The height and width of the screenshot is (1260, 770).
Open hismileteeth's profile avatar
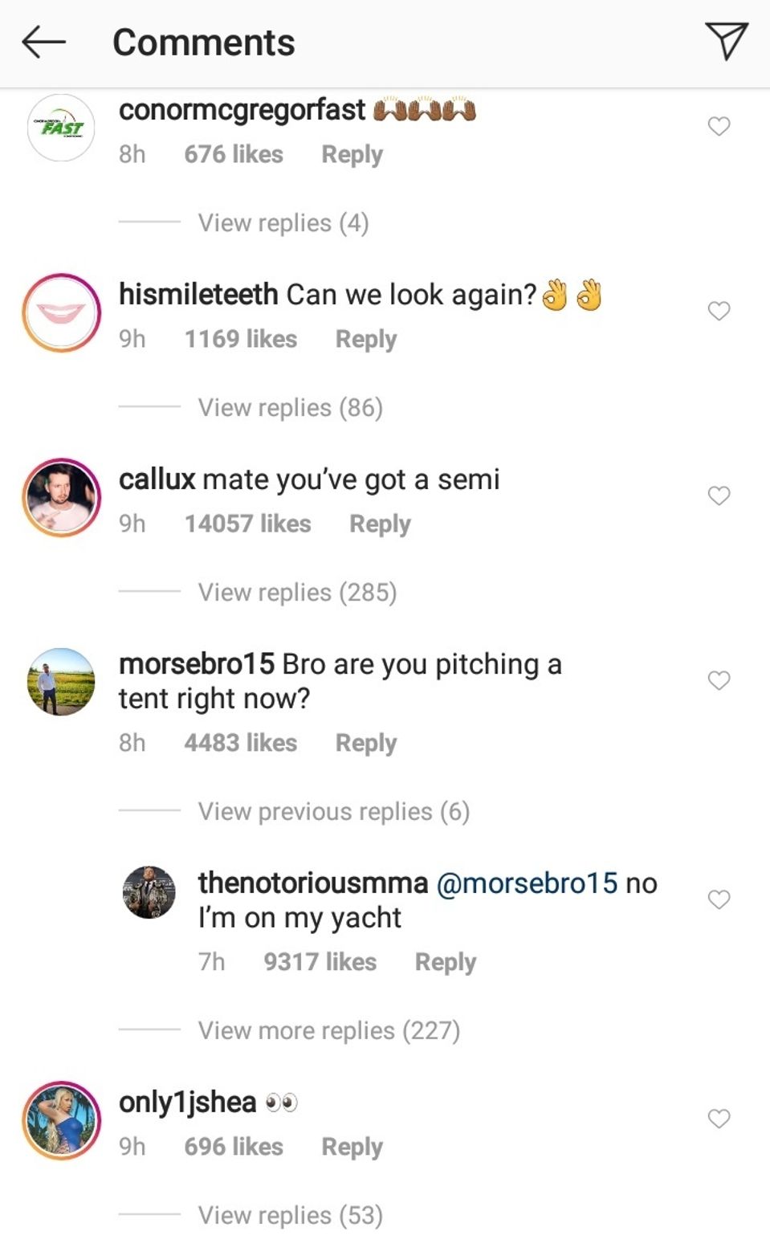click(61, 312)
